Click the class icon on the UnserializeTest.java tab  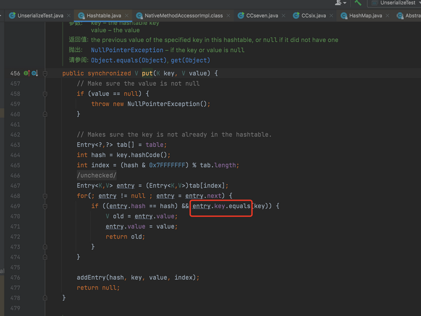(x=12, y=15)
